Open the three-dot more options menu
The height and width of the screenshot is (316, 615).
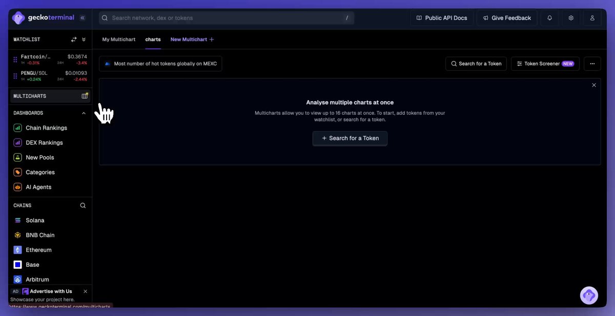point(592,64)
